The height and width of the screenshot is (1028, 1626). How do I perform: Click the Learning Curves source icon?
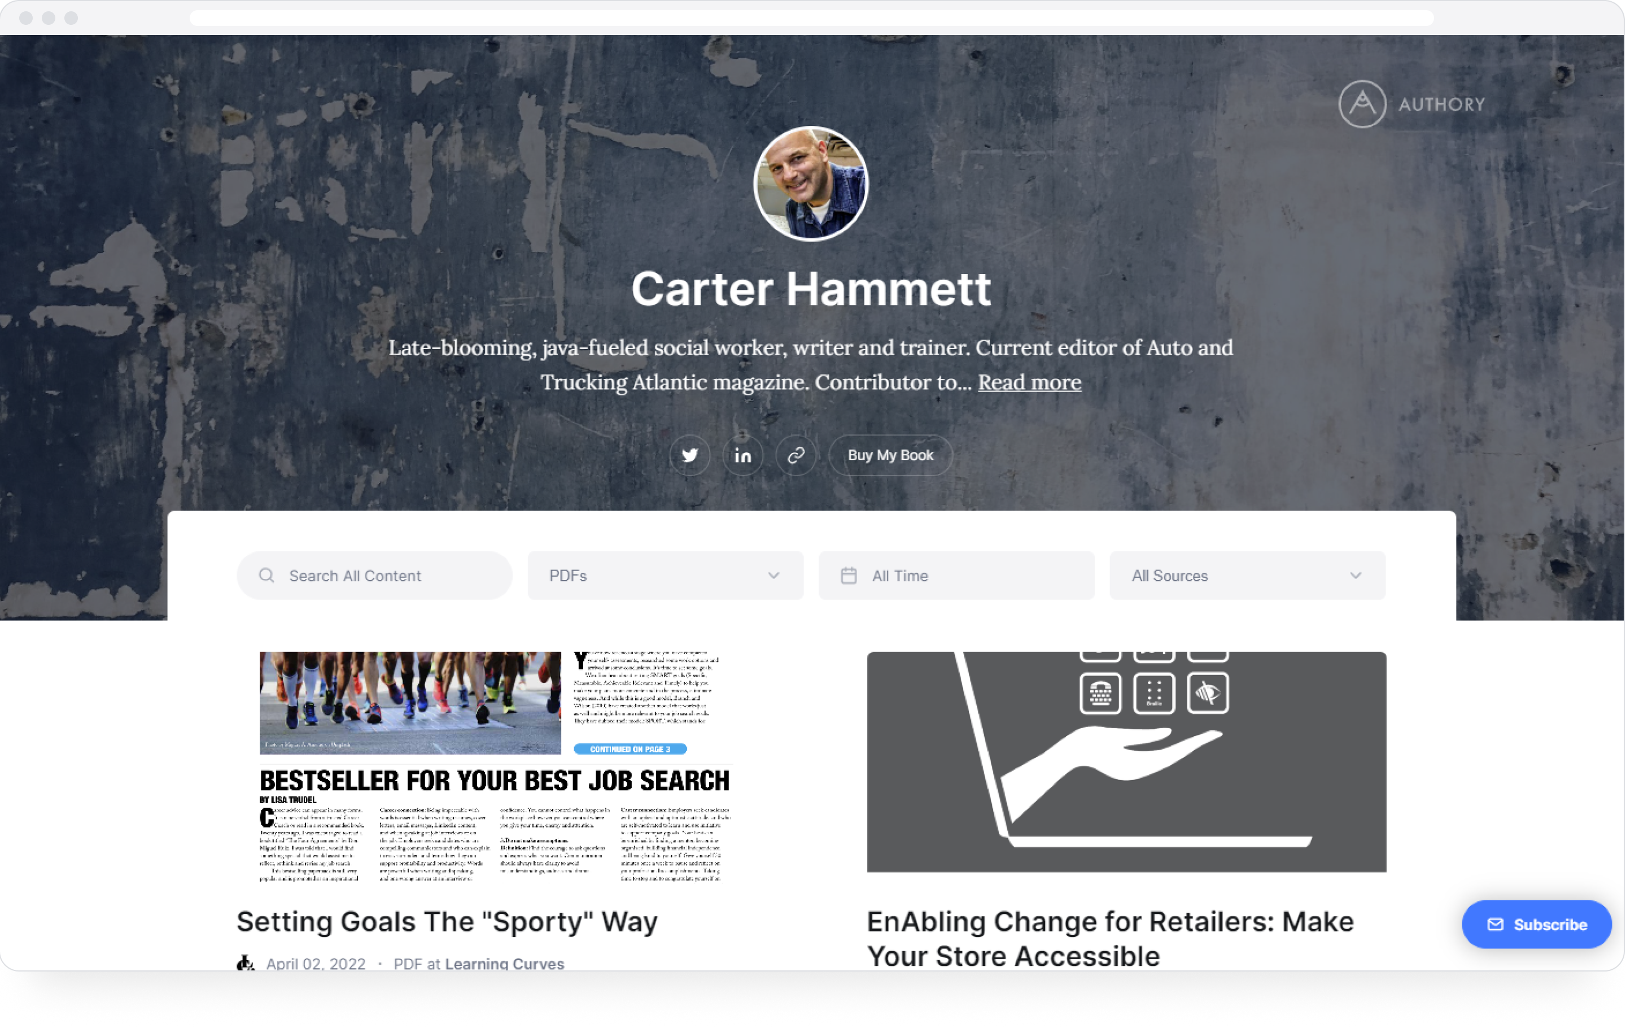(x=245, y=963)
